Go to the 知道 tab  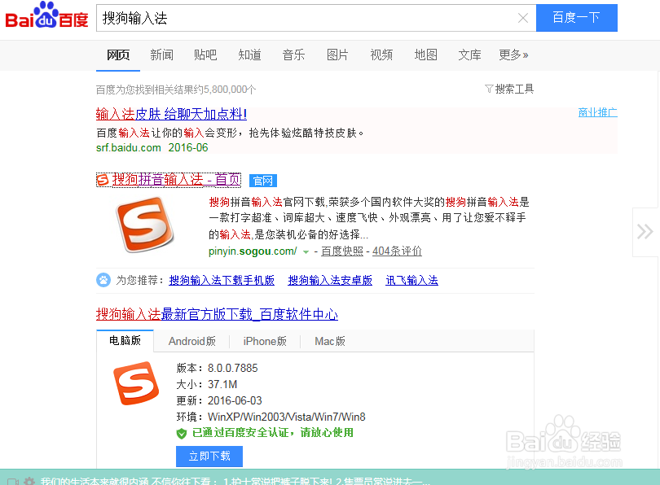click(249, 55)
